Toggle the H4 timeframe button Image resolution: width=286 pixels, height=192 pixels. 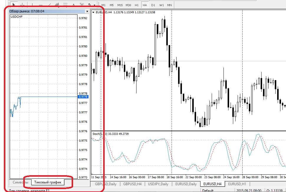145,5
